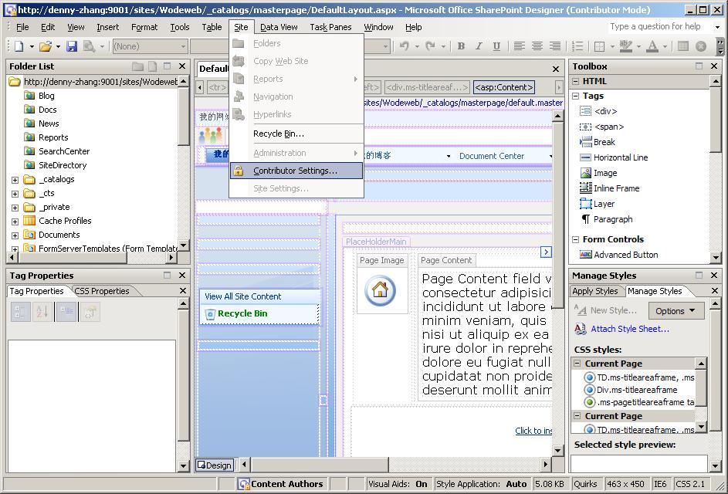
Task: Click the Borders toolbar icon
Action: coord(599,46)
